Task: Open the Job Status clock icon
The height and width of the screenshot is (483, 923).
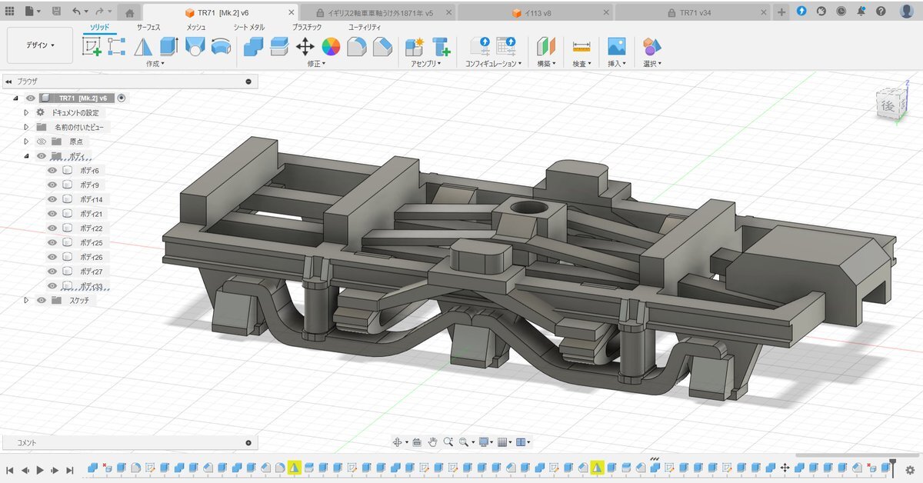Action: [841, 12]
